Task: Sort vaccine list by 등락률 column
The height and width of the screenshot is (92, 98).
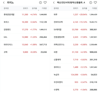Action: [84, 8]
